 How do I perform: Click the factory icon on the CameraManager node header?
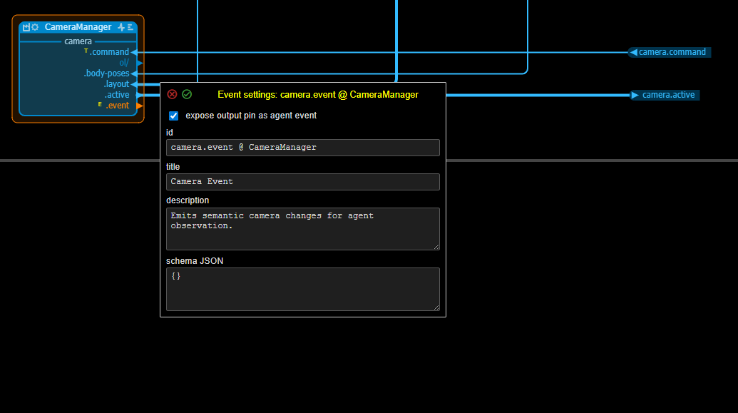click(x=26, y=27)
